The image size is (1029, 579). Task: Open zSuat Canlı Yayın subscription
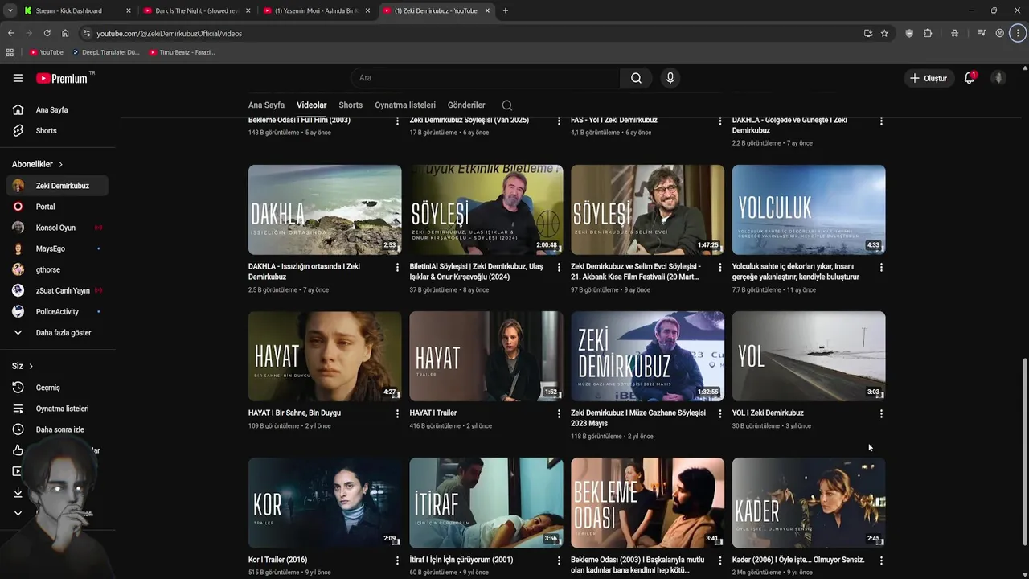coord(57,290)
